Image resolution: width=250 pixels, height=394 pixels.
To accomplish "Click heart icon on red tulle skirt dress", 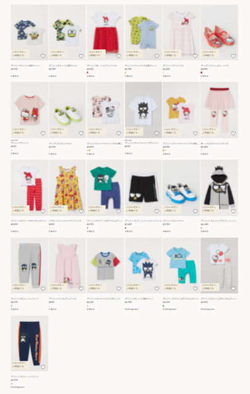I will click(x=119, y=56).
